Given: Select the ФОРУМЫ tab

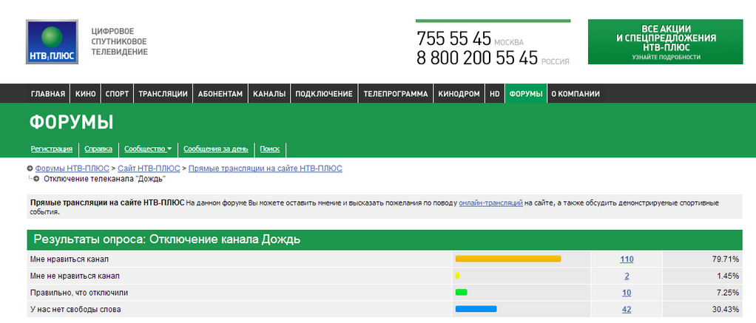Looking at the screenshot, I should [525, 94].
